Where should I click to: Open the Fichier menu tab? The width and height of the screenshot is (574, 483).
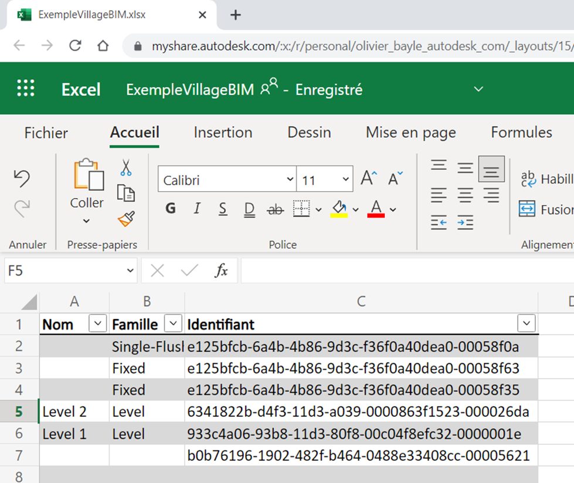point(46,133)
